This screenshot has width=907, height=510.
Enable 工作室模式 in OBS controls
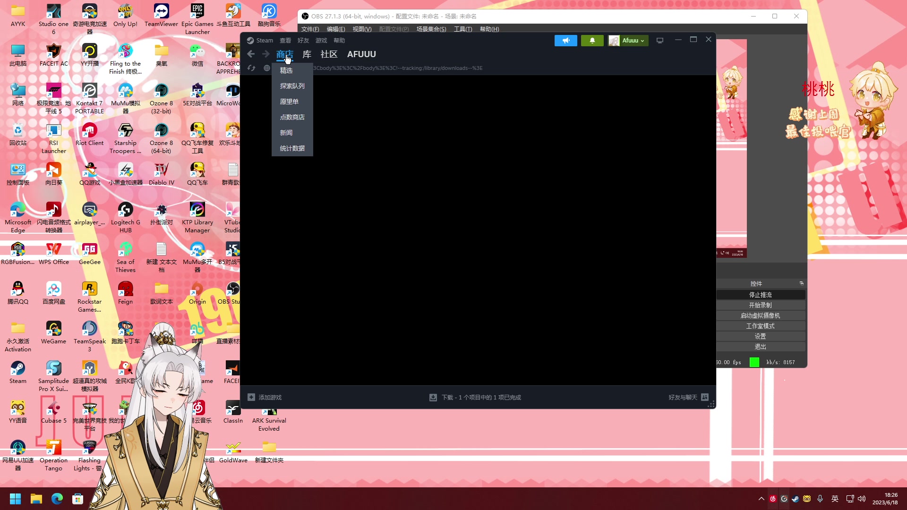click(x=761, y=326)
